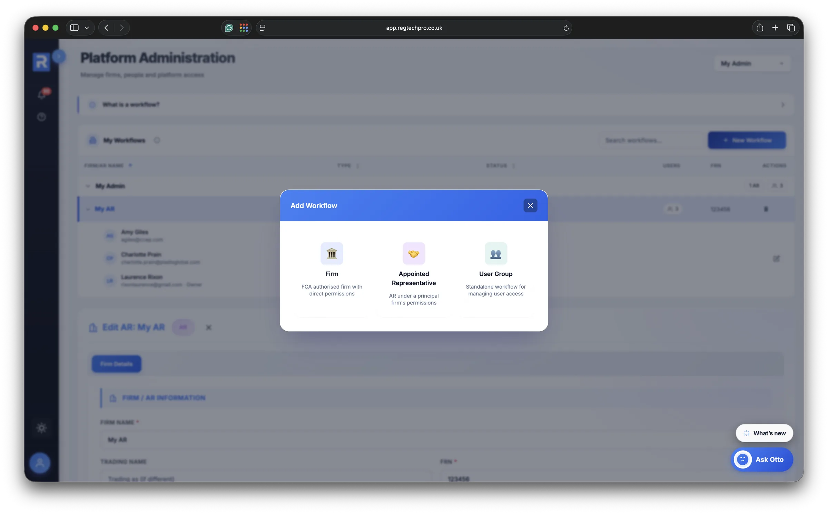Click the colorful grid extension icon
The width and height of the screenshot is (828, 514).
click(x=244, y=28)
